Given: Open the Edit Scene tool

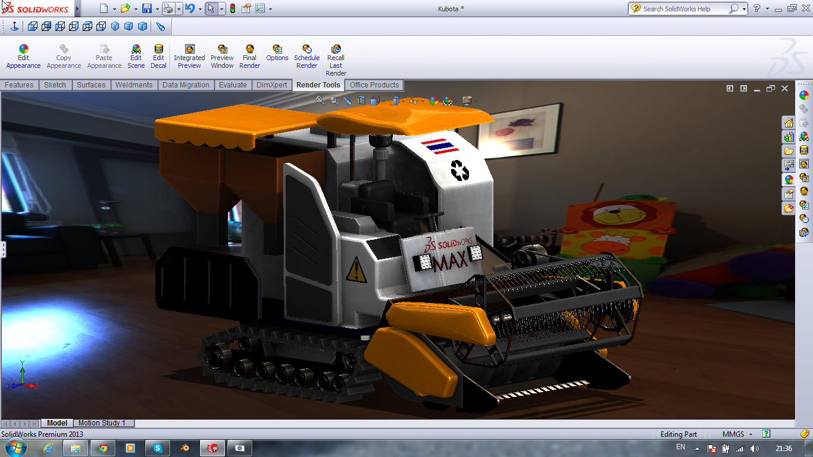Looking at the screenshot, I should (136, 57).
